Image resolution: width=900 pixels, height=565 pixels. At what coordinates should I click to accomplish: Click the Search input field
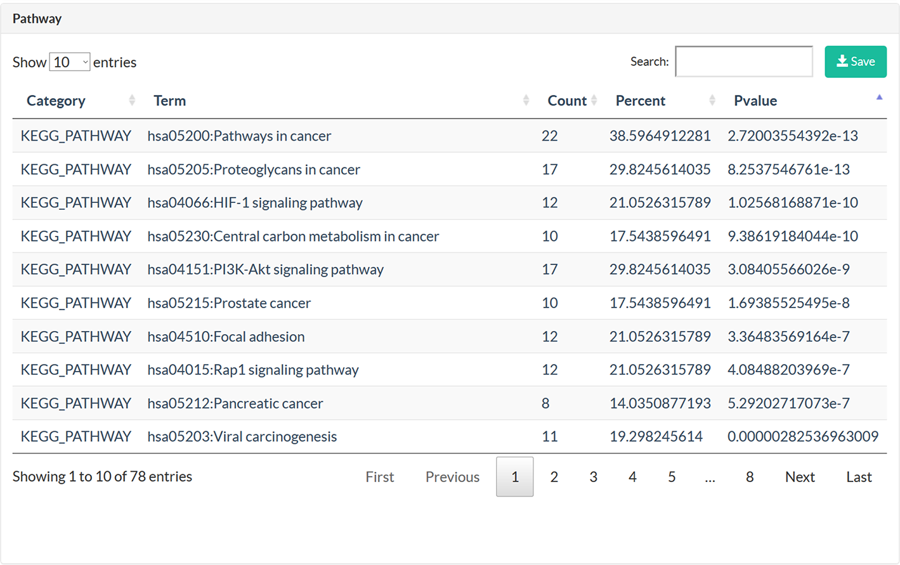point(743,62)
